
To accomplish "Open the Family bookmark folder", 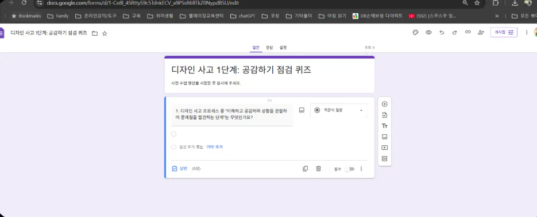I will 57,16.
